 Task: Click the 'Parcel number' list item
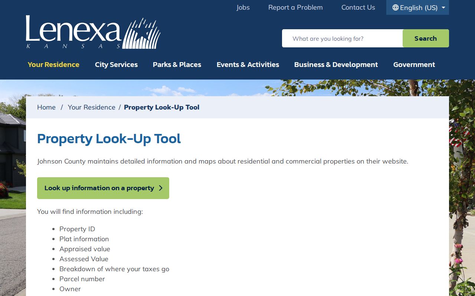pyautogui.click(x=82, y=279)
